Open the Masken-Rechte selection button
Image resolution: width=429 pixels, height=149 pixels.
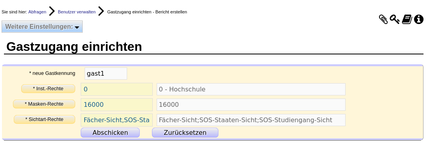[44, 104]
